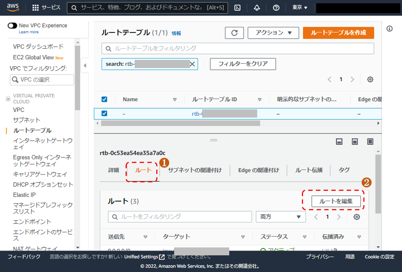Open the AWS services grid menu
The height and width of the screenshot is (272, 402).
tap(36, 8)
